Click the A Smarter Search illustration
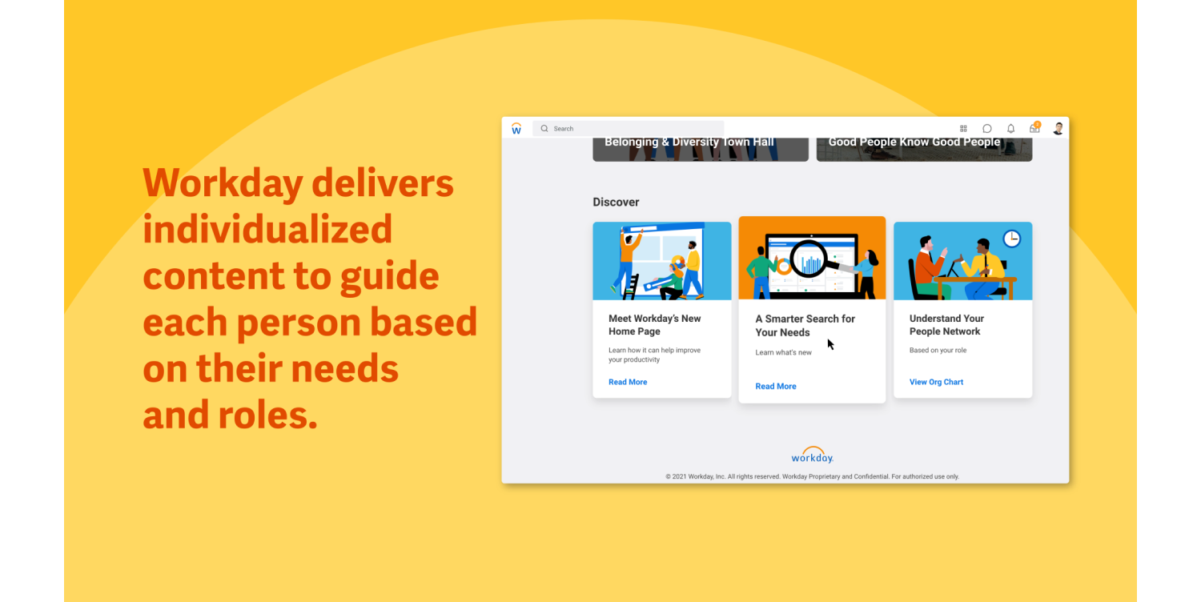 pyautogui.click(x=812, y=258)
